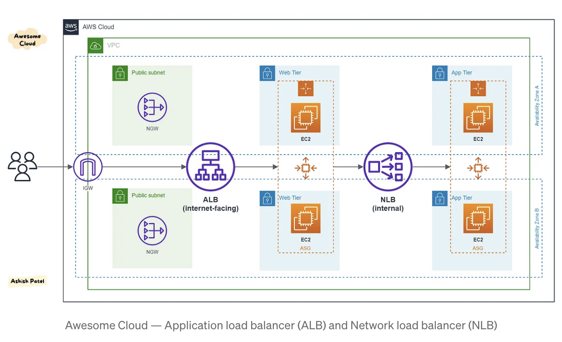Click "Web Tier" text in Availability Zone A
562x342 pixels.
click(x=290, y=73)
